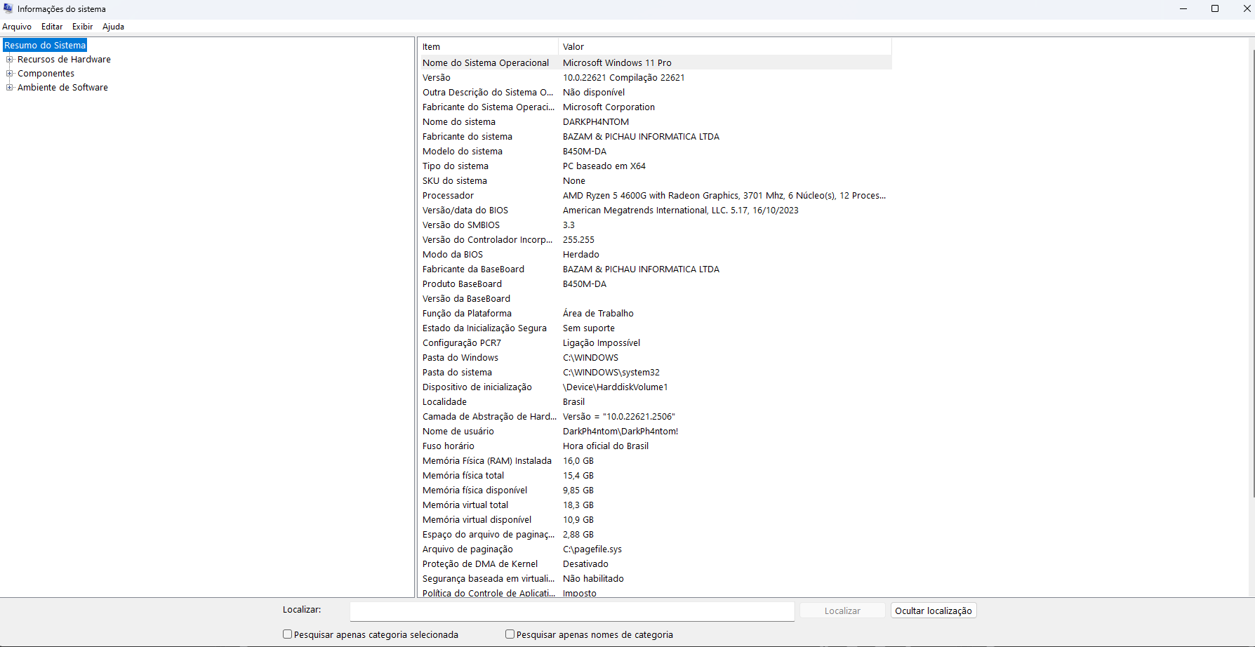The width and height of the screenshot is (1255, 647).
Task: Select the Ambiente de Software tree label
Action: pos(62,88)
